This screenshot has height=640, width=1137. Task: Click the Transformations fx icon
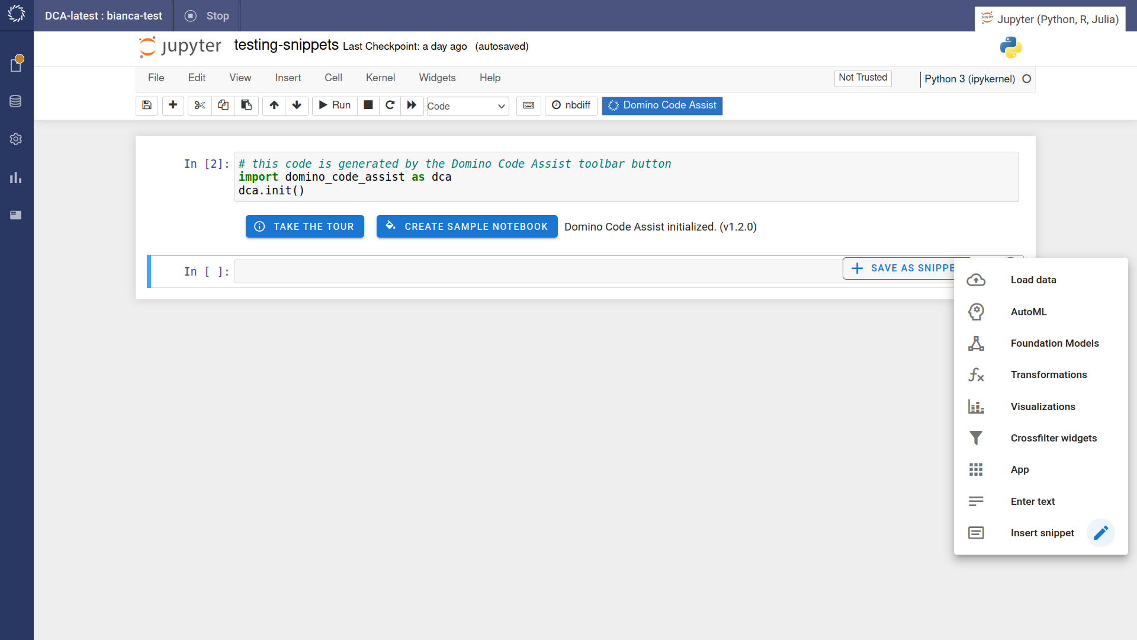click(976, 375)
